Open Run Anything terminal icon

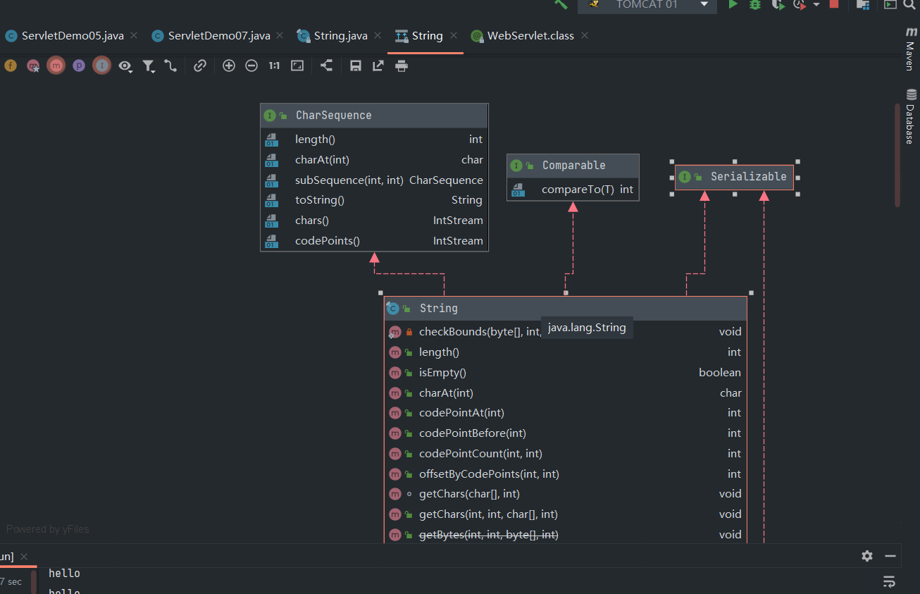pos(890,4)
